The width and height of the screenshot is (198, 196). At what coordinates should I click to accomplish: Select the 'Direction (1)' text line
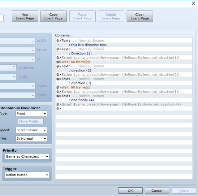[124, 53]
